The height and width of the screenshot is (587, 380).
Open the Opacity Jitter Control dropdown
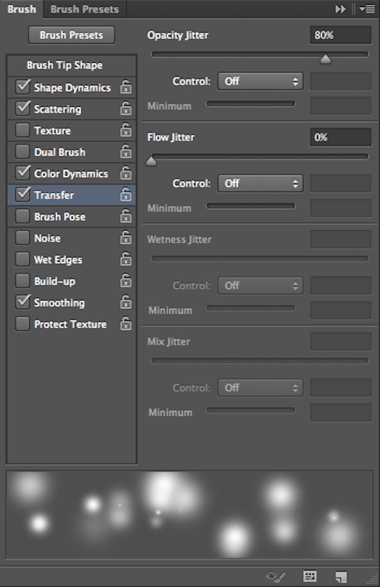click(261, 81)
